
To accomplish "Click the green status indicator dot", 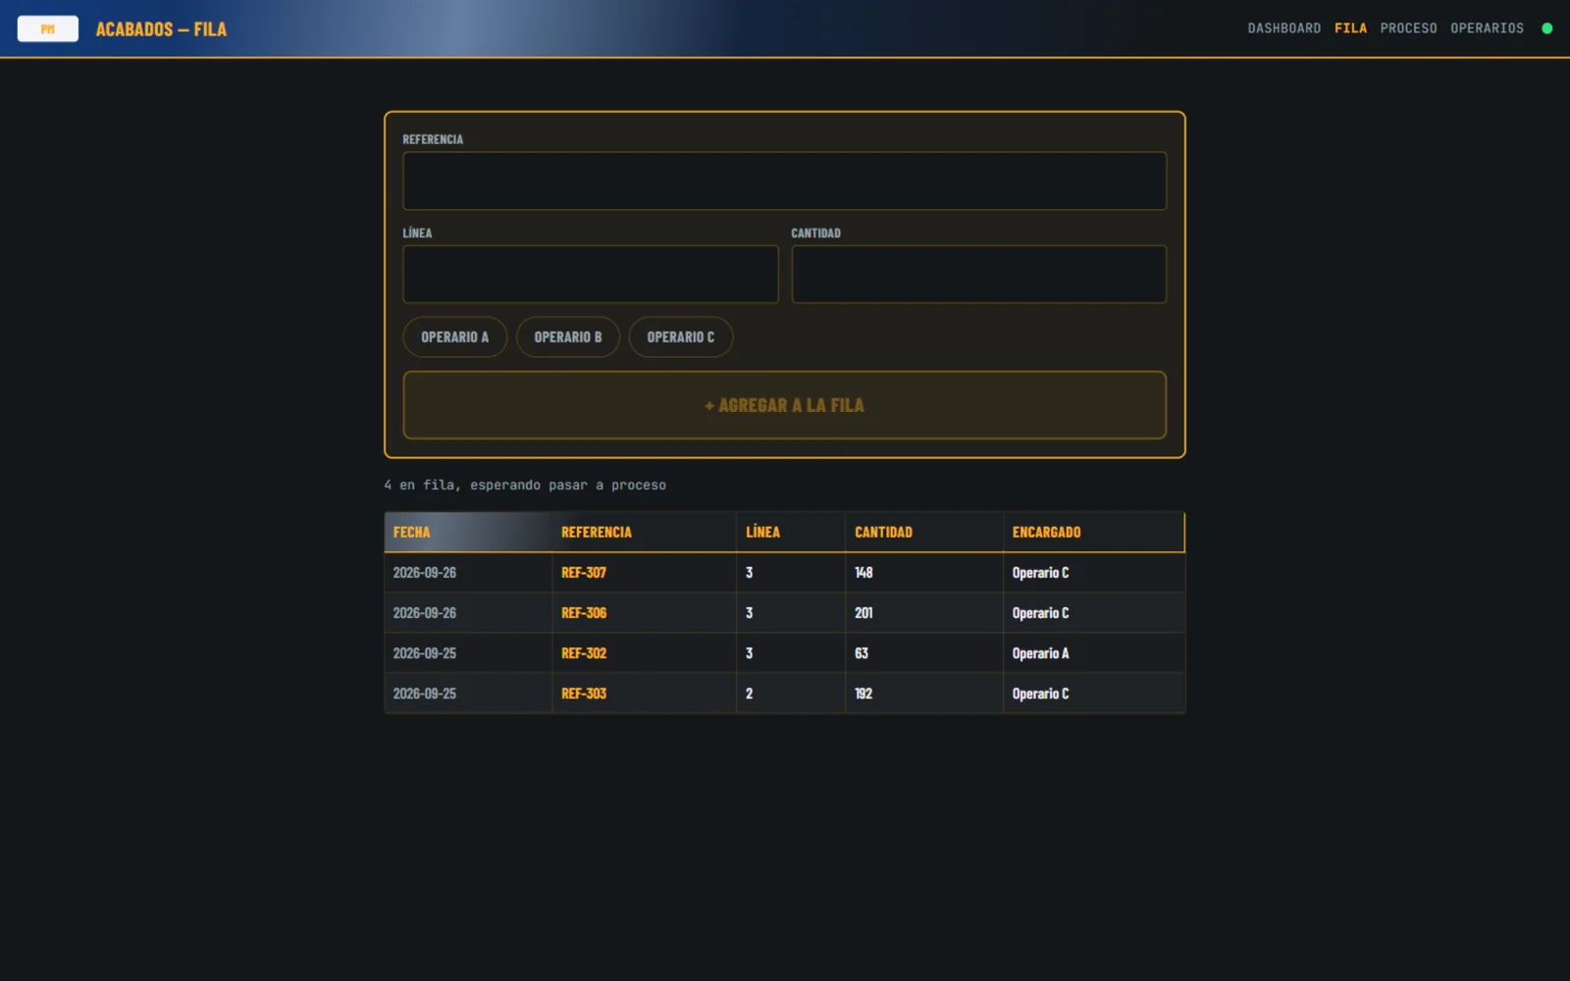I will click(x=1547, y=28).
